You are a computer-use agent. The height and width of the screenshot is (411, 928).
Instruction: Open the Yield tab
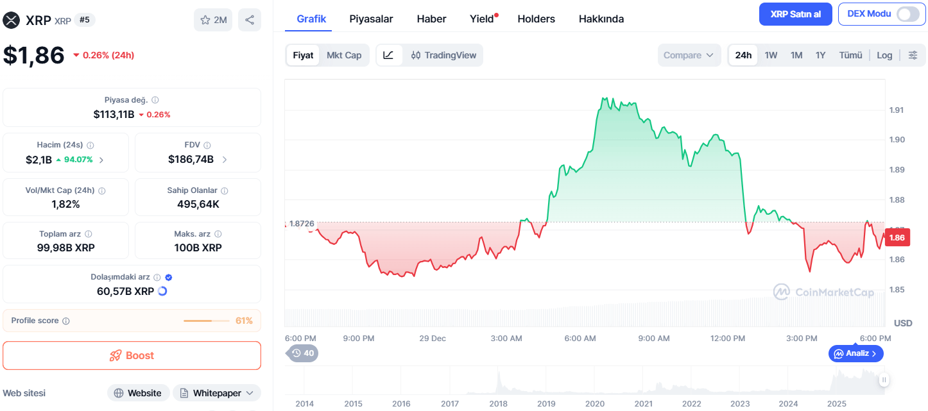click(x=483, y=19)
